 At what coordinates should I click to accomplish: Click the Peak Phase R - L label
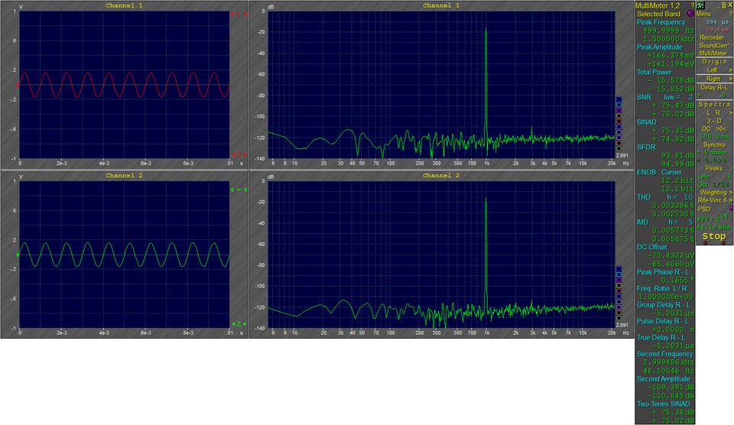(x=663, y=272)
